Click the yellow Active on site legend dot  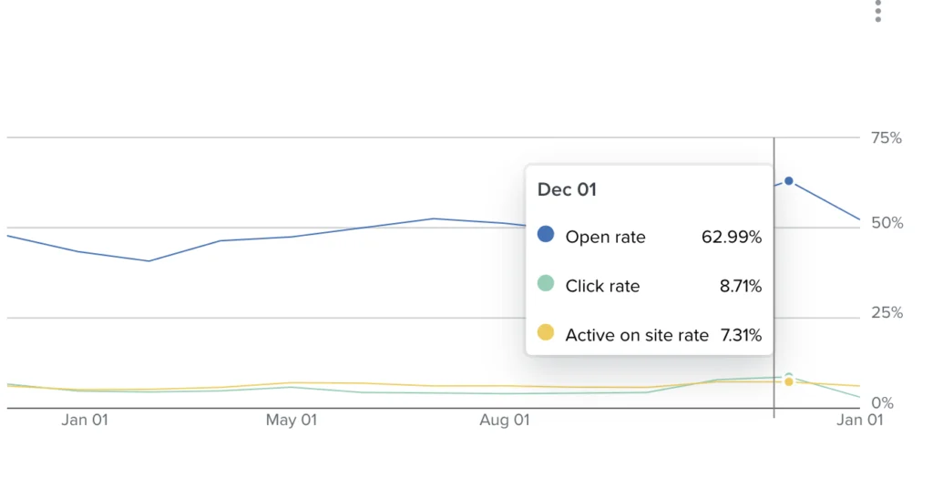546,333
